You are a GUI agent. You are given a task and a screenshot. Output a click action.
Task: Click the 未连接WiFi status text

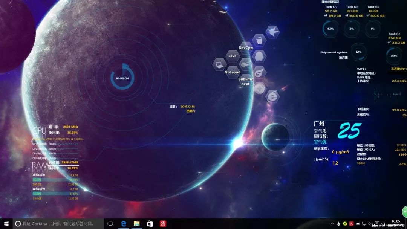(399, 69)
